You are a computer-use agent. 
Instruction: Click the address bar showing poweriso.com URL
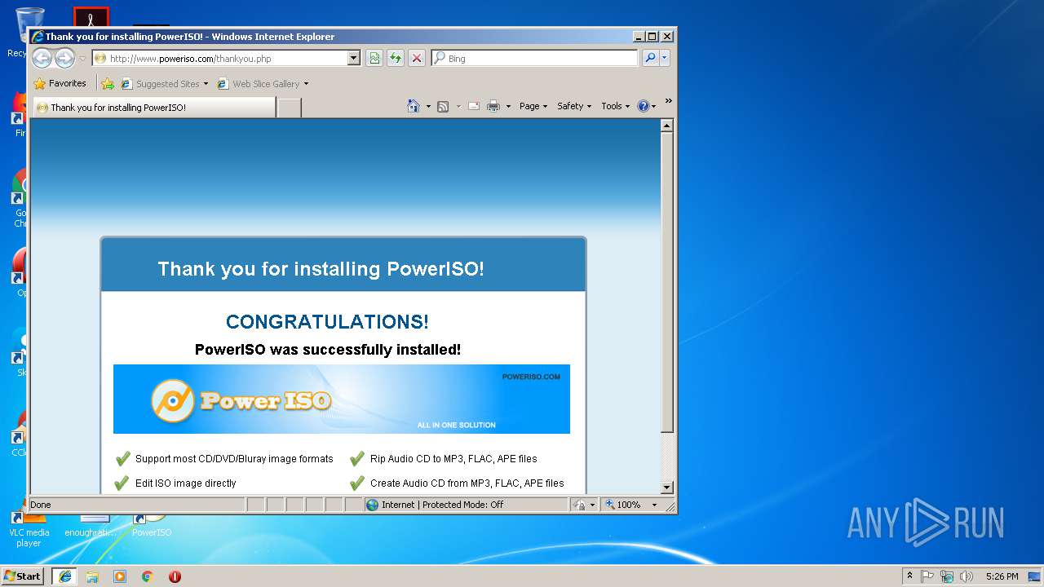pyautogui.click(x=219, y=59)
